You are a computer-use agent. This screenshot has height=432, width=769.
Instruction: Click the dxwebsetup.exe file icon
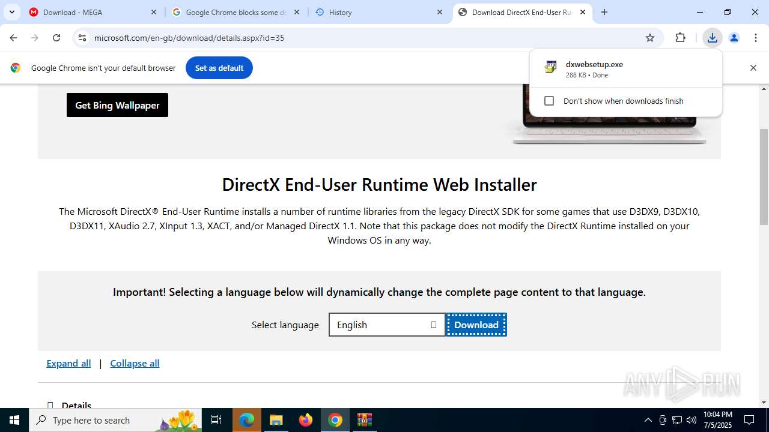coord(550,67)
